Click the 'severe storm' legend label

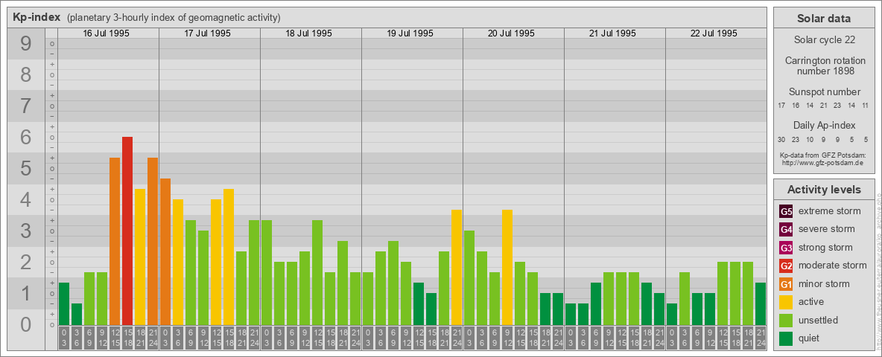(x=827, y=229)
